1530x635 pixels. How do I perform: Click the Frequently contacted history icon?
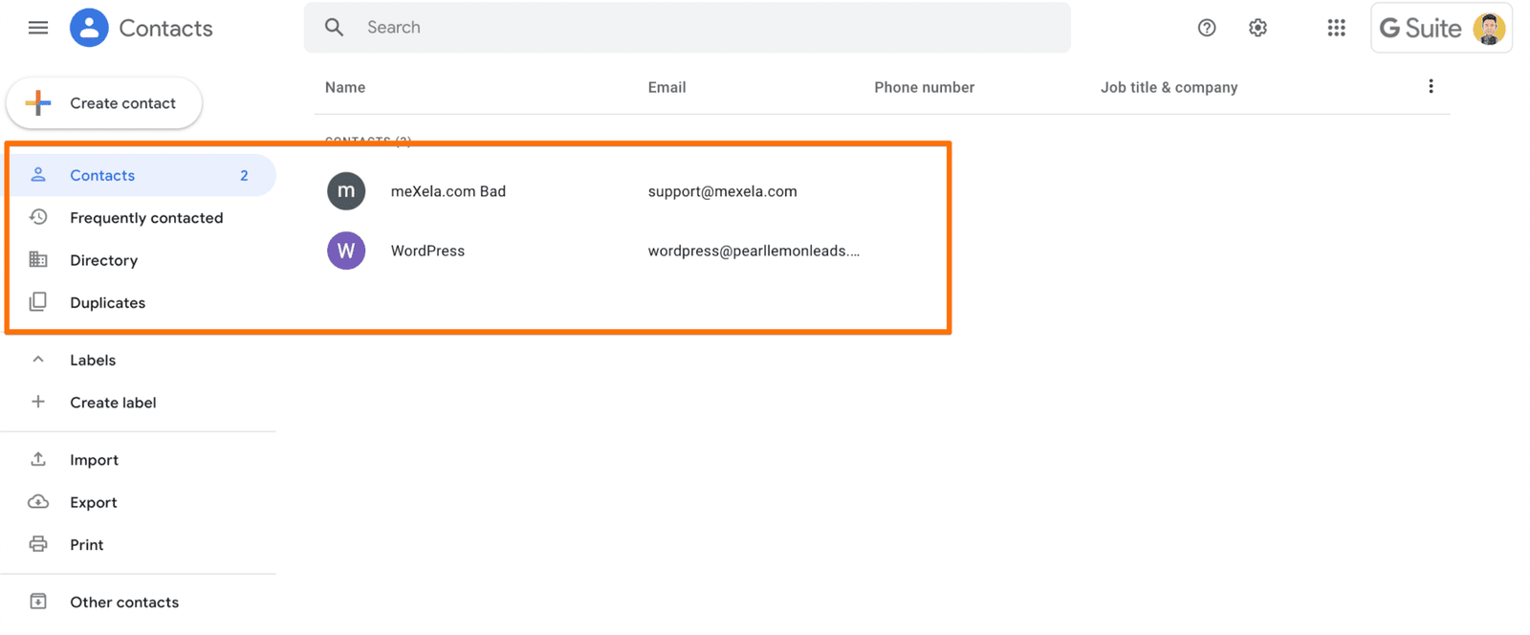[38, 217]
